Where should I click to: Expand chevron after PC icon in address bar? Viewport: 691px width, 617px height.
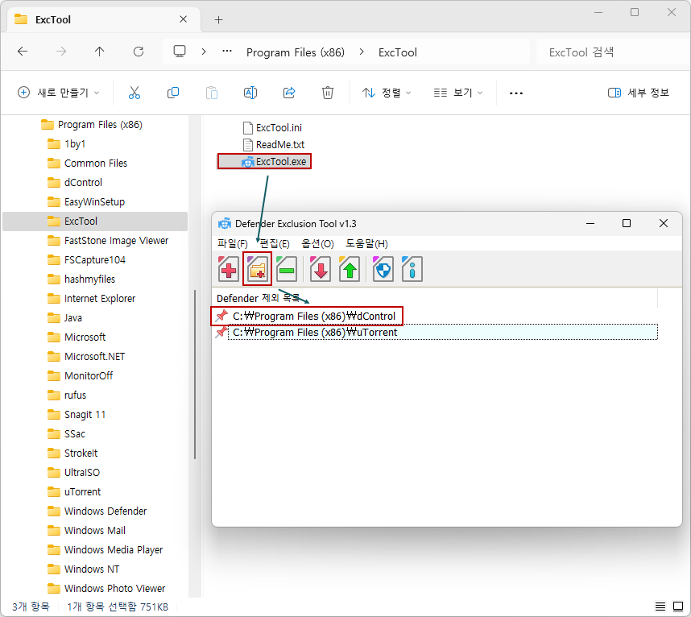coord(204,52)
